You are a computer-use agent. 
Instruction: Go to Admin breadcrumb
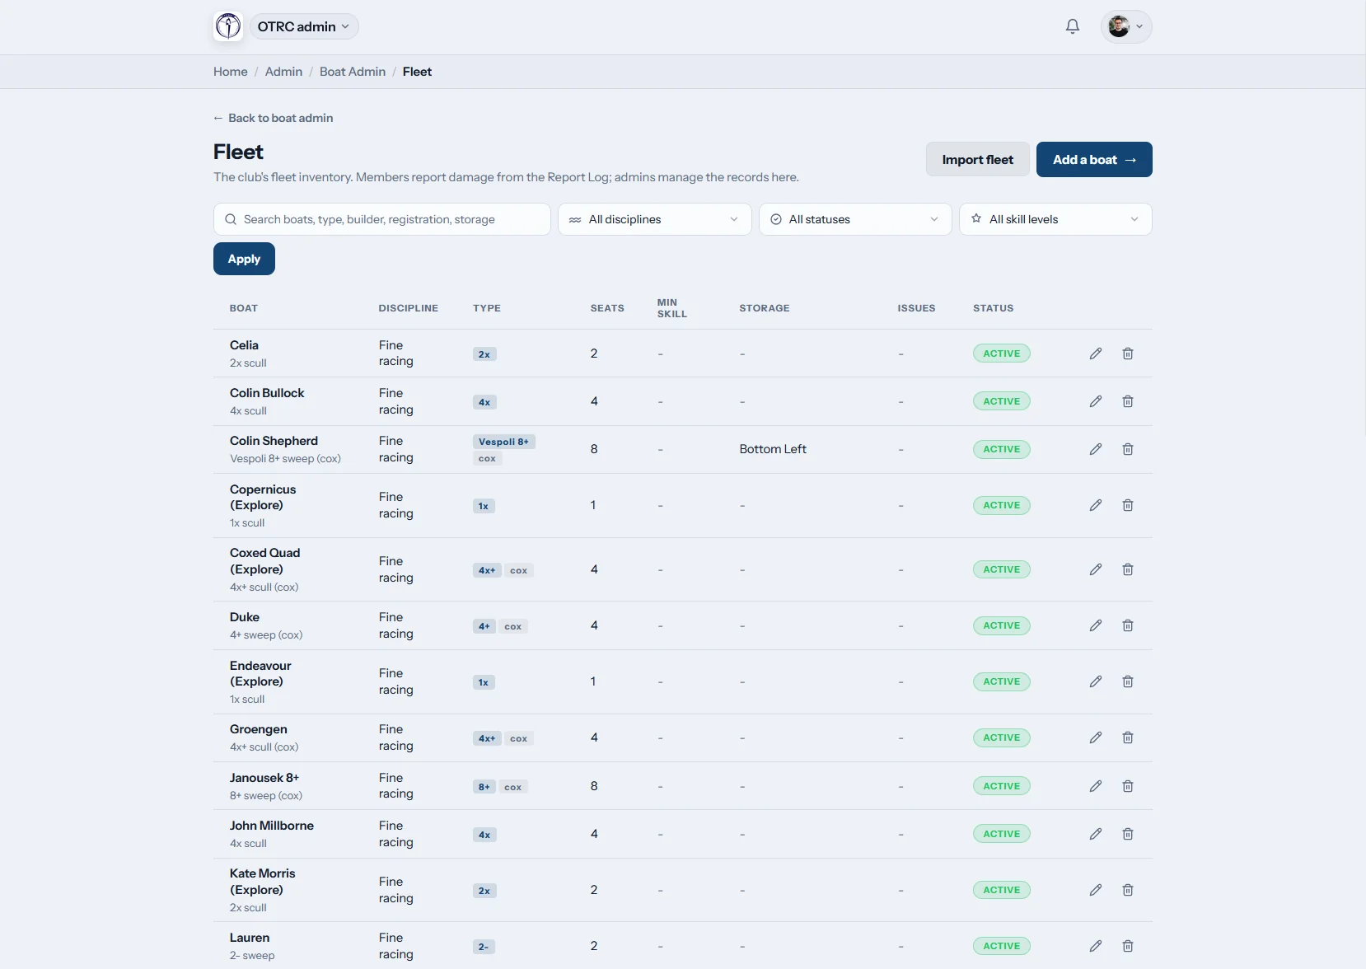283,72
